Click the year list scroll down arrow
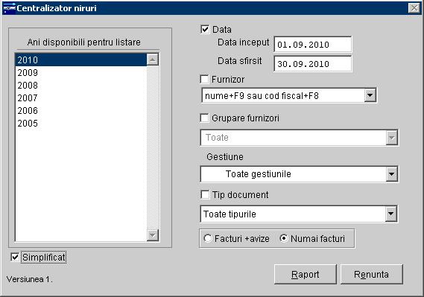Viewport: 424px width, 297px height. pyautogui.click(x=153, y=235)
